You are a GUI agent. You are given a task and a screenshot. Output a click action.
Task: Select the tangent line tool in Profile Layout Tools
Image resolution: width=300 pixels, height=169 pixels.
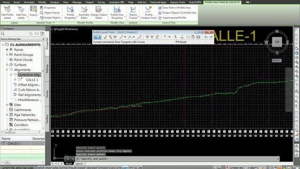tap(121, 37)
